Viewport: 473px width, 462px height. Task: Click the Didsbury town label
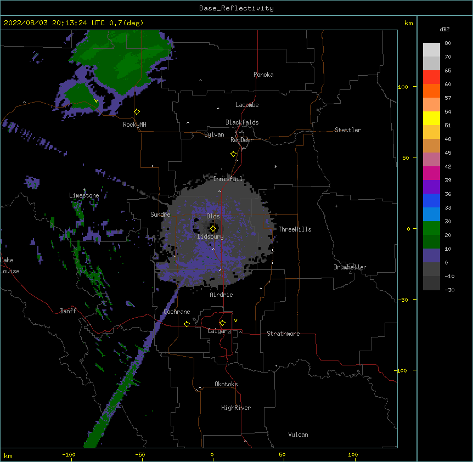211,236
